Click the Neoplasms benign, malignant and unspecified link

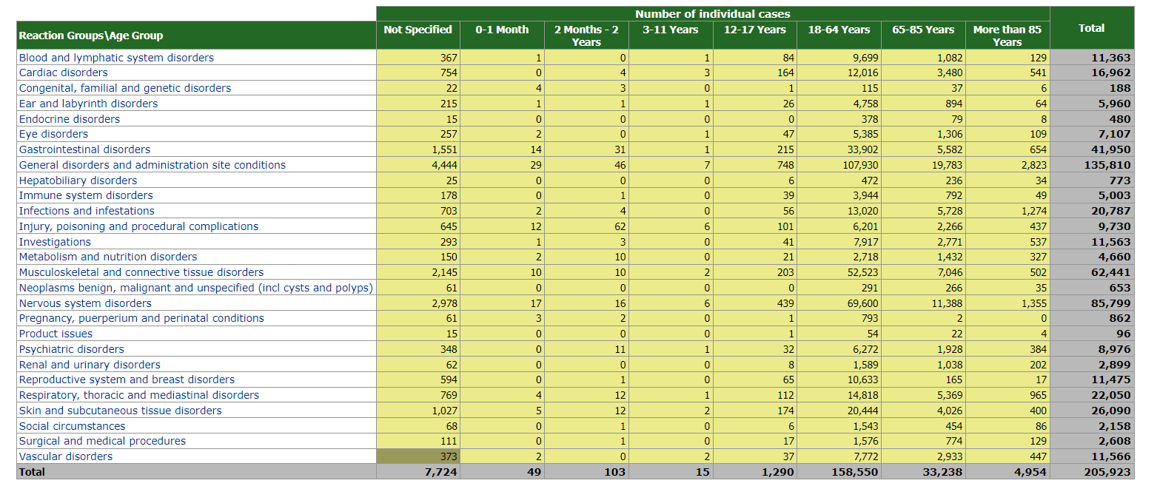[x=195, y=288]
